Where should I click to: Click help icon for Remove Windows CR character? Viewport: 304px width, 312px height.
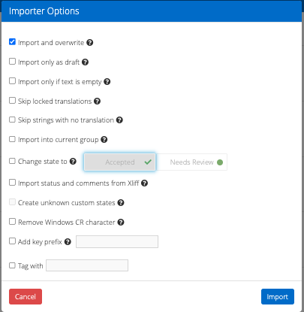click(121, 222)
